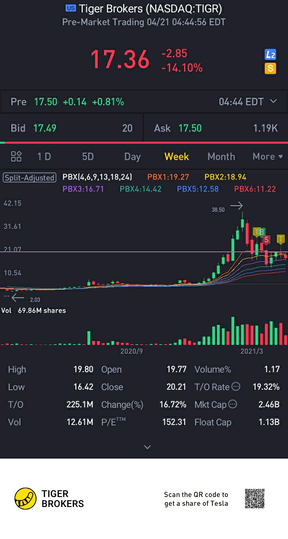Screen dimensions: 288x539
Task: Tap the 2.03 low price label
Action: point(35,299)
